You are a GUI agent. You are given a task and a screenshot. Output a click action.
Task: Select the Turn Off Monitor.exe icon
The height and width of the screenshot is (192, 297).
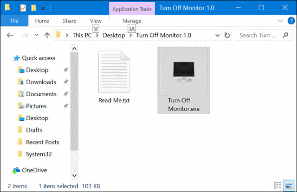184,72
